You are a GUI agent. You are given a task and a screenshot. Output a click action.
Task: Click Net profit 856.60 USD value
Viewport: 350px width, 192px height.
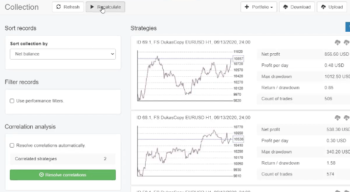(337, 54)
